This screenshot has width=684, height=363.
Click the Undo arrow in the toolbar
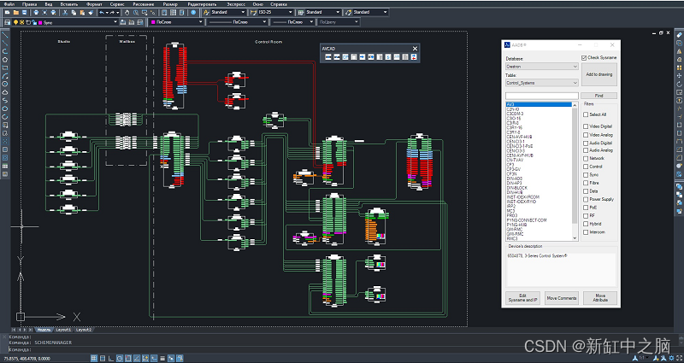click(x=103, y=13)
